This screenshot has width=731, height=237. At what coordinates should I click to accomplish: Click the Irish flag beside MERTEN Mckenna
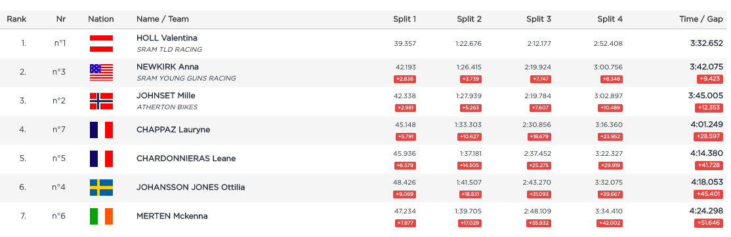(101, 216)
